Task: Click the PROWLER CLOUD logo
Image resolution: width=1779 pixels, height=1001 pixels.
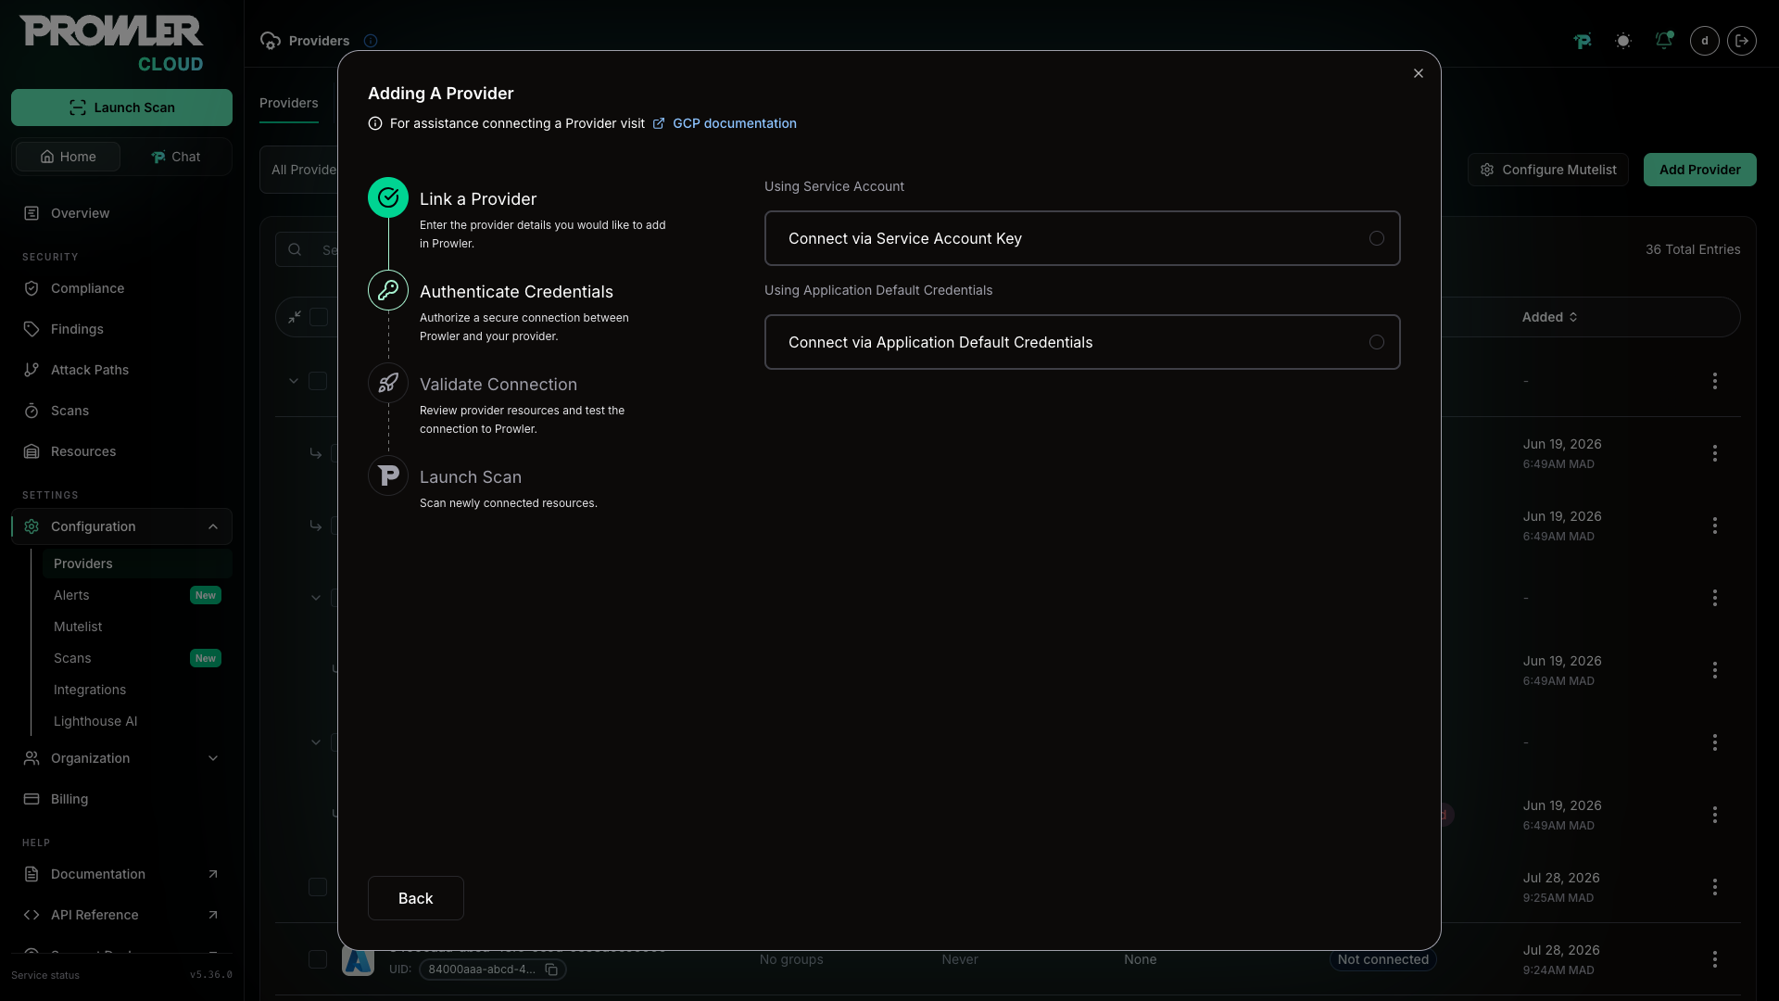Action: click(111, 44)
